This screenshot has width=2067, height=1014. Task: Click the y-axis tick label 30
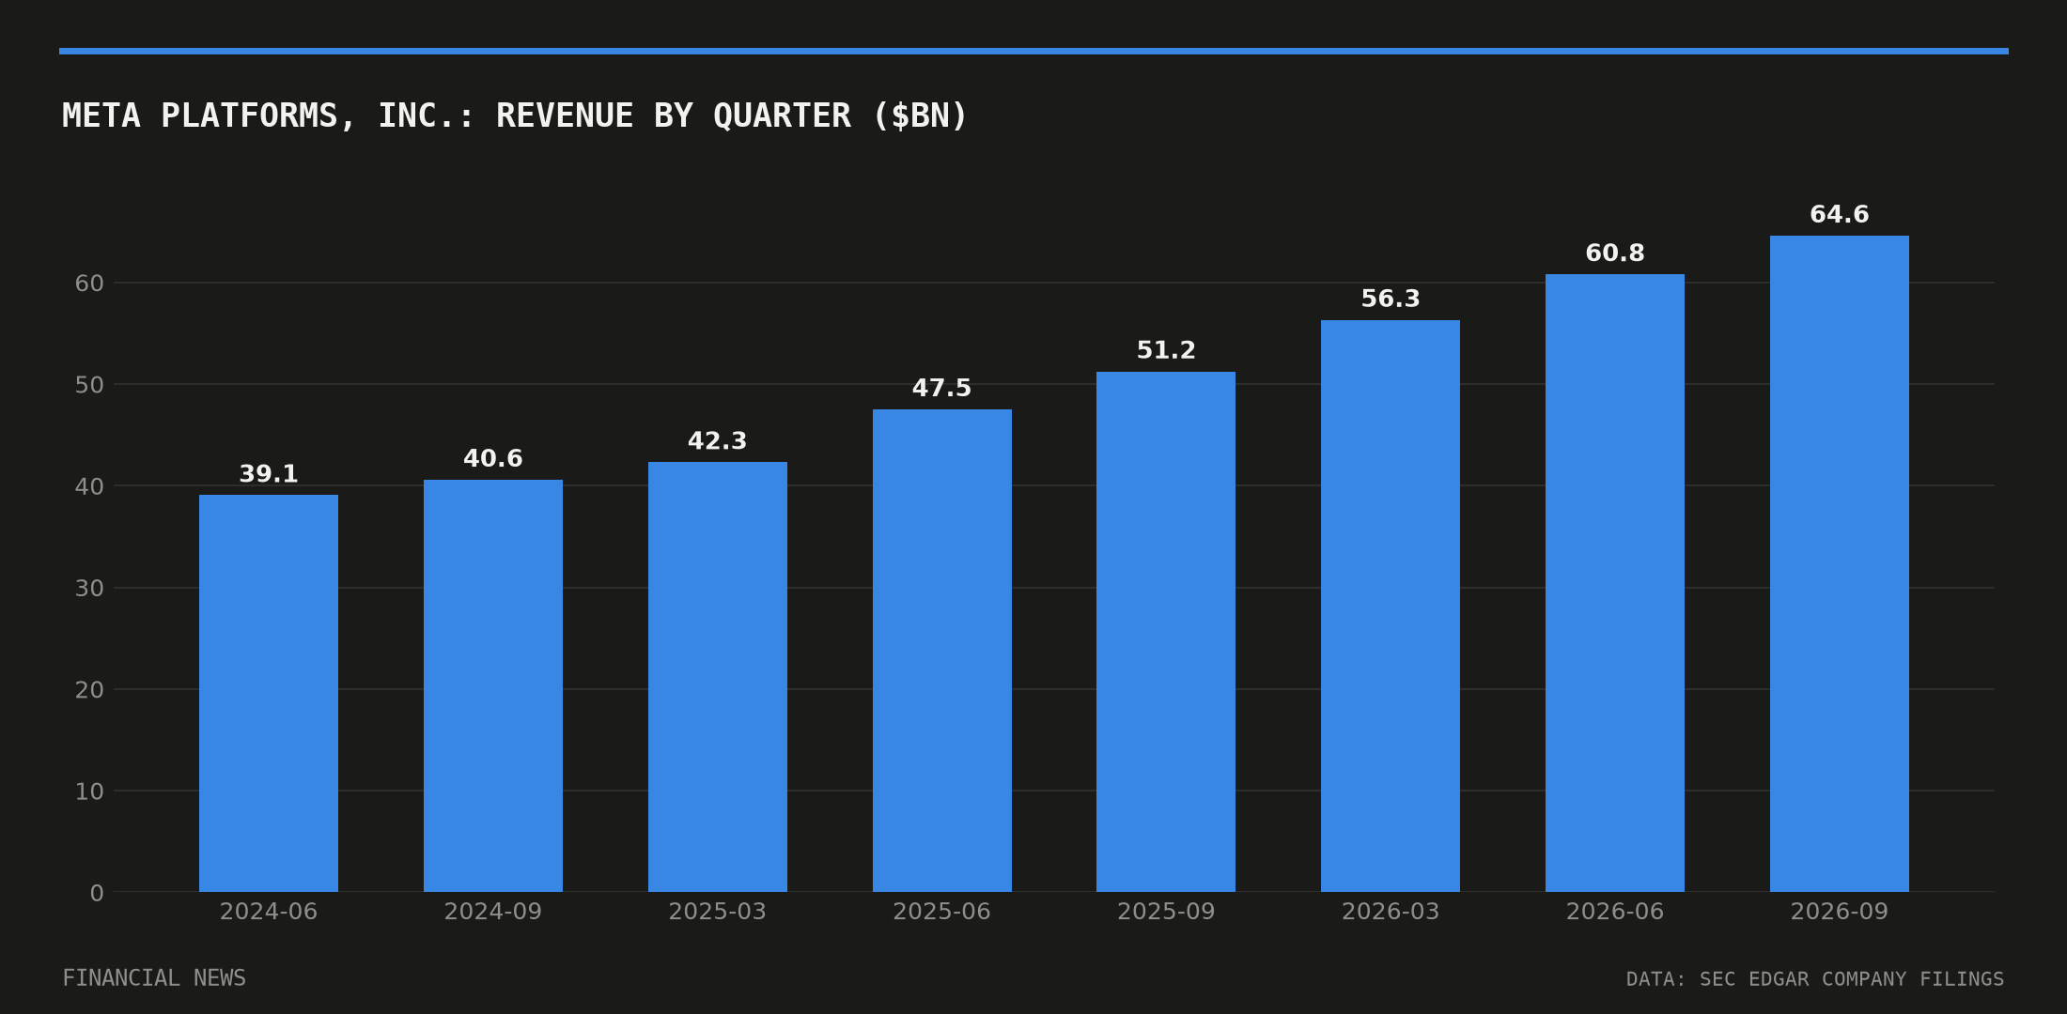pyautogui.click(x=89, y=589)
